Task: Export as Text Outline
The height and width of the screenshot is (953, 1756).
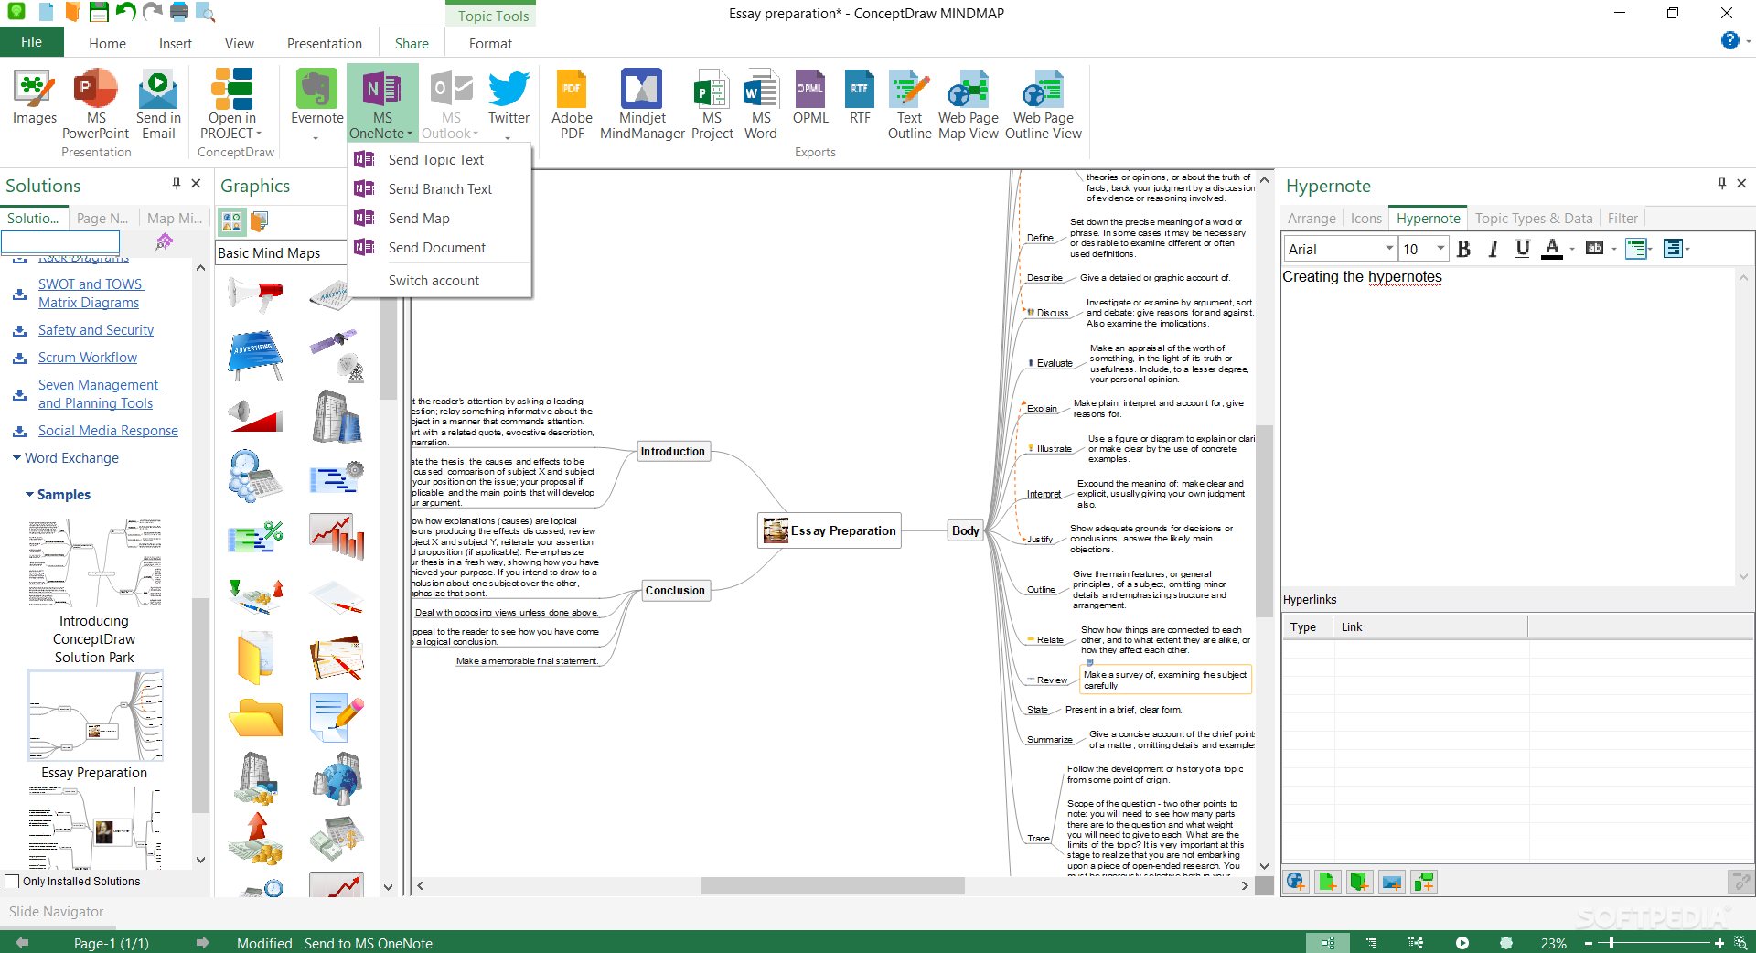Action: pyautogui.click(x=909, y=103)
